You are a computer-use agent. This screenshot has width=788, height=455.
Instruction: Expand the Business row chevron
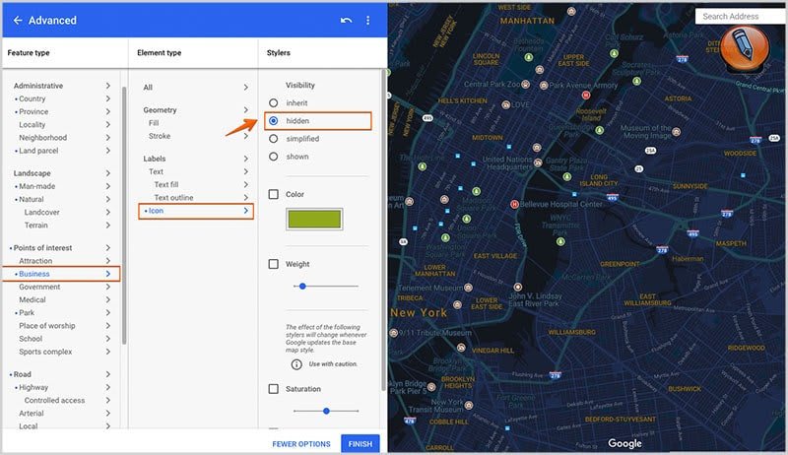[108, 274]
